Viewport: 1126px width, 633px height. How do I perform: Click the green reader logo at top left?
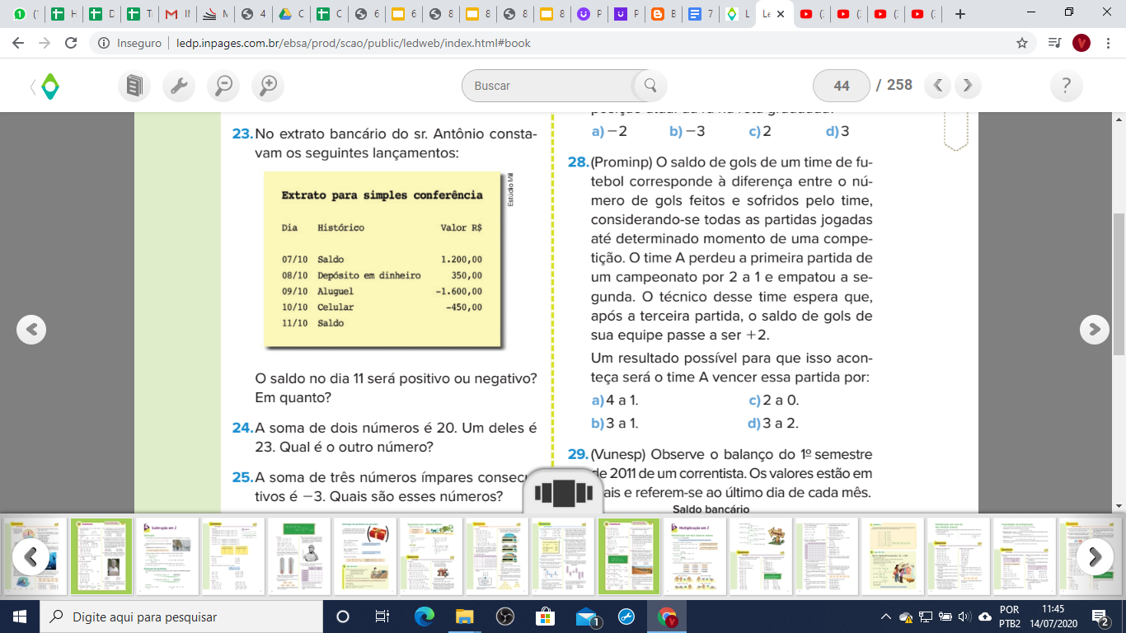click(x=50, y=86)
